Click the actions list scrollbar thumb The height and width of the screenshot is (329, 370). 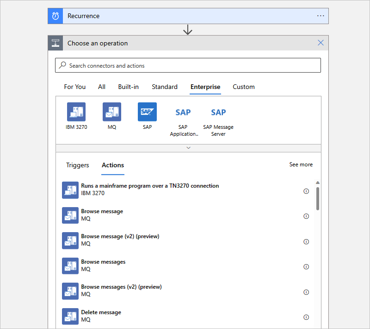click(x=318, y=198)
